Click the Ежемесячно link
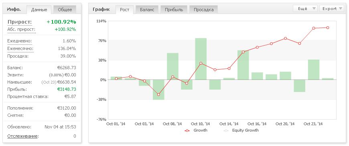349x146 pixels. (20, 48)
